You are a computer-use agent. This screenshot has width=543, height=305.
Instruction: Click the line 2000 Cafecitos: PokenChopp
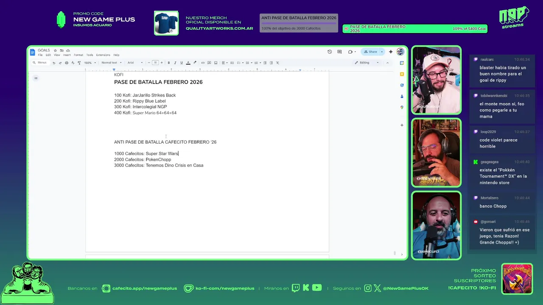143,160
